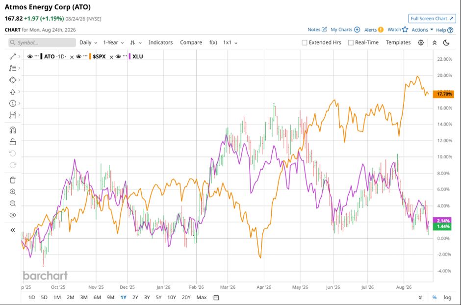
Task: Open the 1x1 grid layout dropdown
Action: pyautogui.click(x=230, y=43)
